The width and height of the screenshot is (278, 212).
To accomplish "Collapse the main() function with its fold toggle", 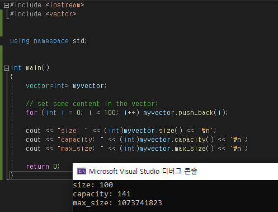I will coord(6,68).
